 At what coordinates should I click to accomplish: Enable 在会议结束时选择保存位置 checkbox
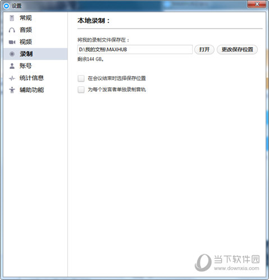pyautogui.click(x=81, y=78)
